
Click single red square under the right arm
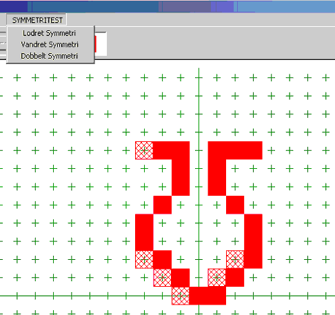coord(235,205)
